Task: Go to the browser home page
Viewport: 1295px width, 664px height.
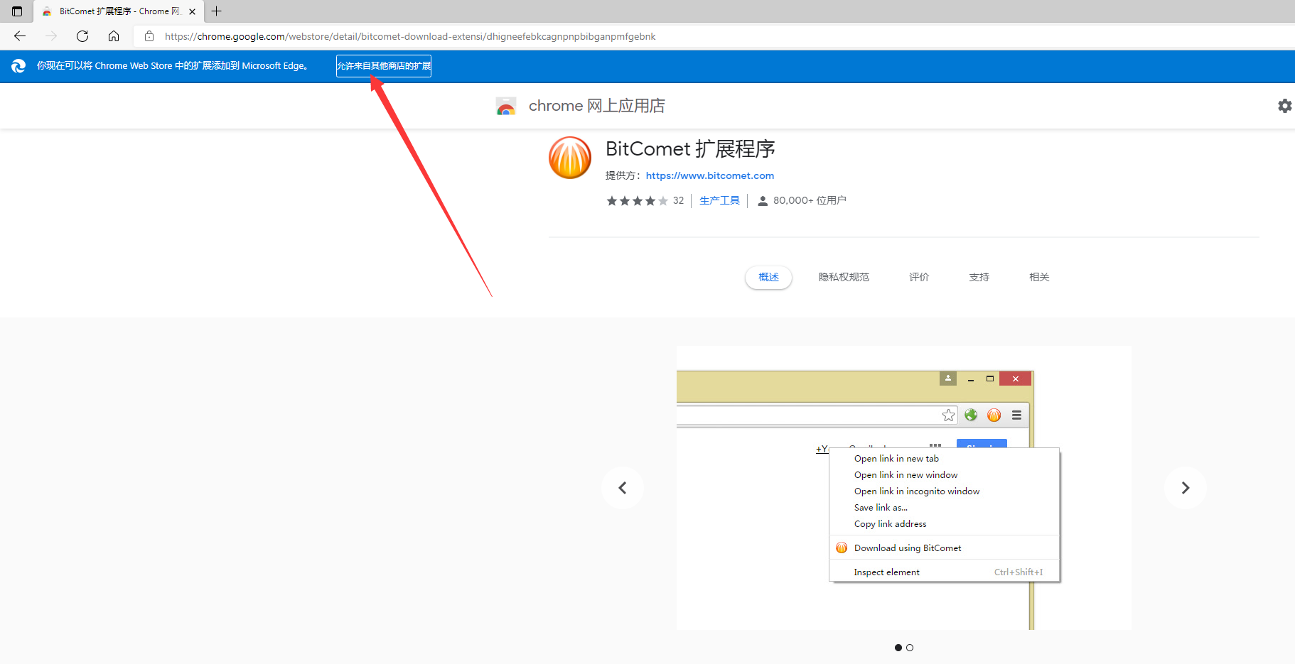Action: pyautogui.click(x=114, y=36)
